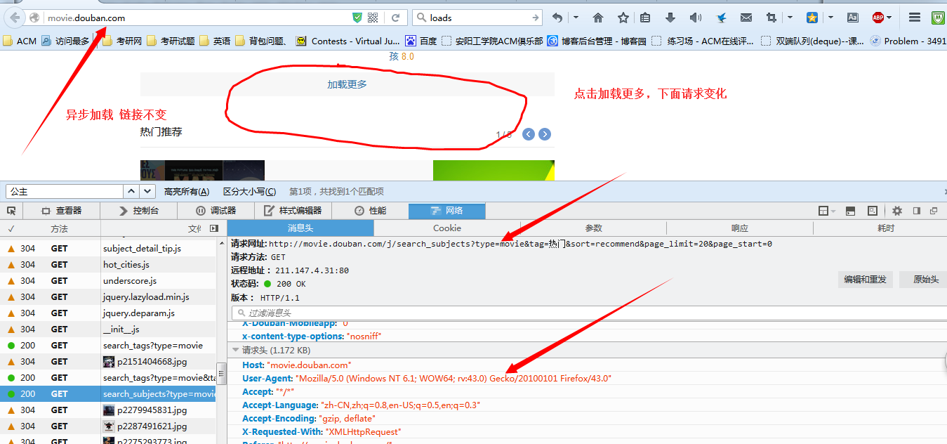Click the QR code icon in address bar
The width and height of the screenshot is (947, 444).
click(x=373, y=18)
